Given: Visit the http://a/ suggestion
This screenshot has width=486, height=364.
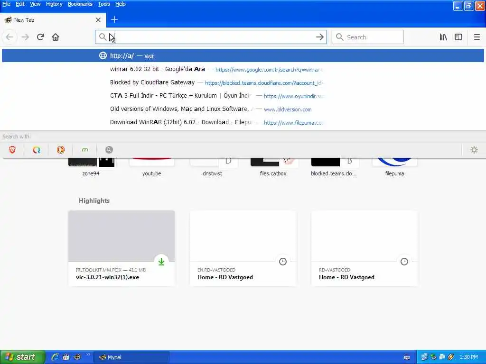Looking at the screenshot, I should [x=243, y=56].
